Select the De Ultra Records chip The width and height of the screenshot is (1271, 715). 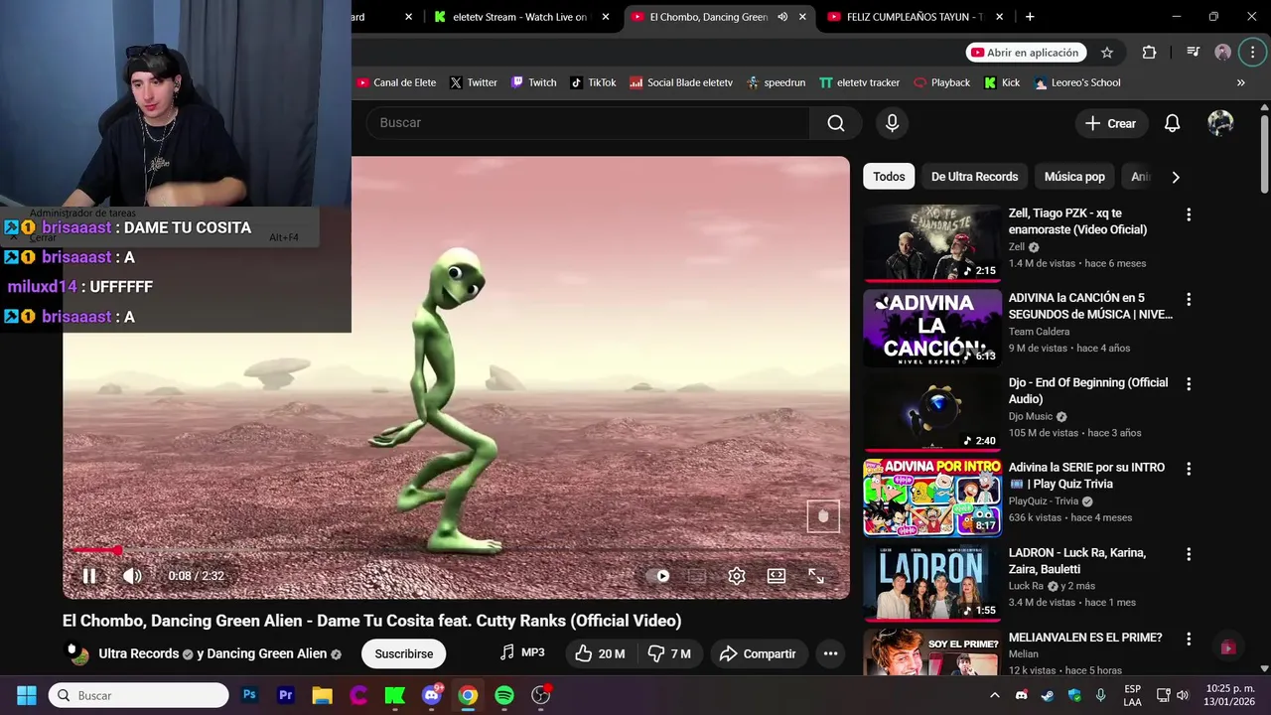(x=974, y=177)
